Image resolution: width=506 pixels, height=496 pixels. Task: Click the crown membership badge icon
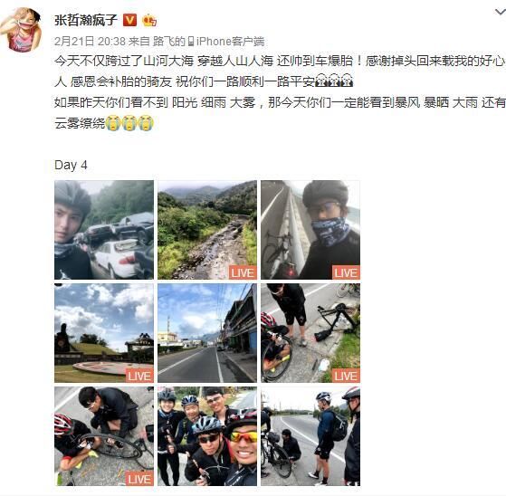[149, 20]
